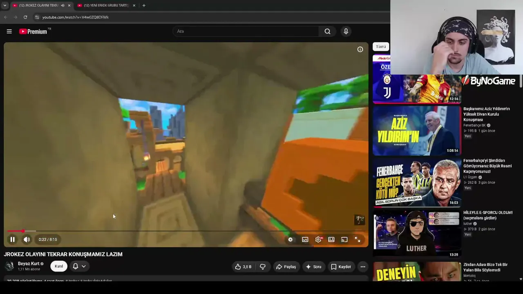Viewport: 523px width, 294px height.
Task: Click the video title JROKEZ OLAYINI TEKRAR KONUŞMAMIZ LAZIM
Action: [63, 254]
